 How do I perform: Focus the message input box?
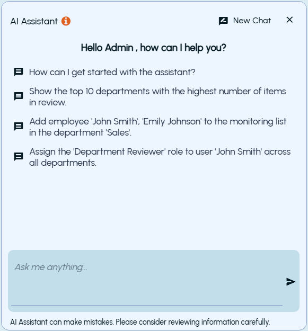147,278
